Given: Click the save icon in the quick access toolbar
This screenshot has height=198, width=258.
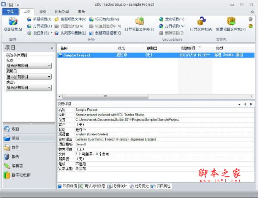Looking at the screenshot, I should [11, 5].
